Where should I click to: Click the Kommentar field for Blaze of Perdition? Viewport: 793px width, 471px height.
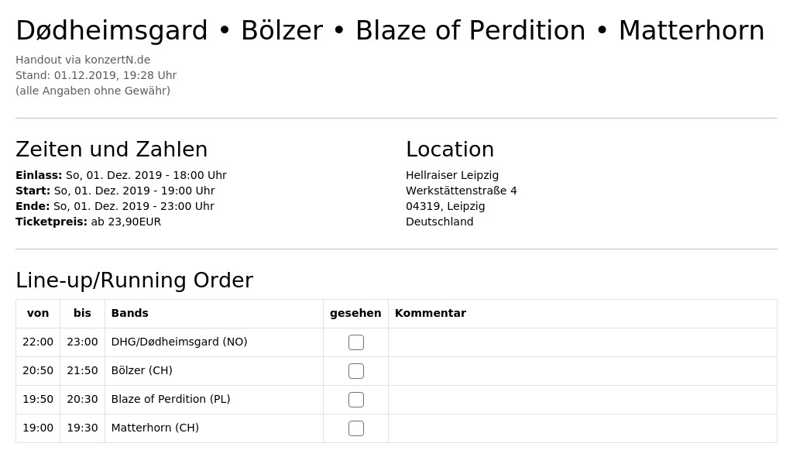pos(582,400)
